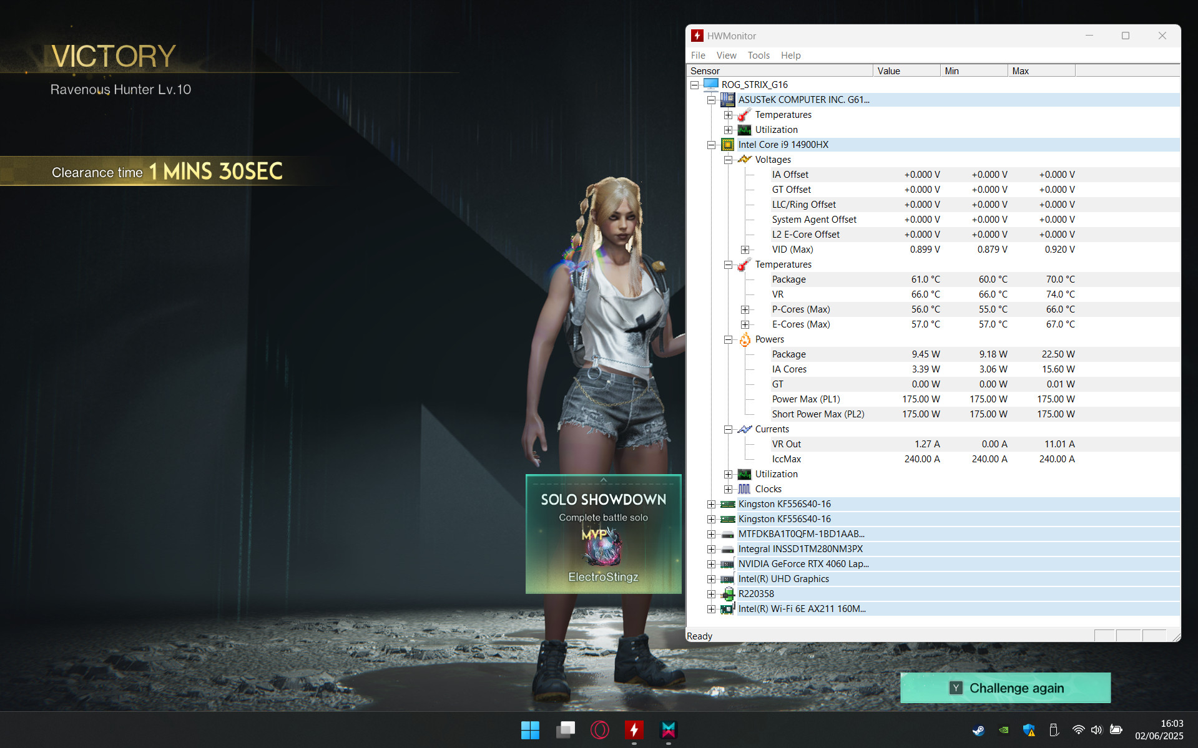Open Task View from the taskbar
1198x748 pixels.
coord(565,730)
